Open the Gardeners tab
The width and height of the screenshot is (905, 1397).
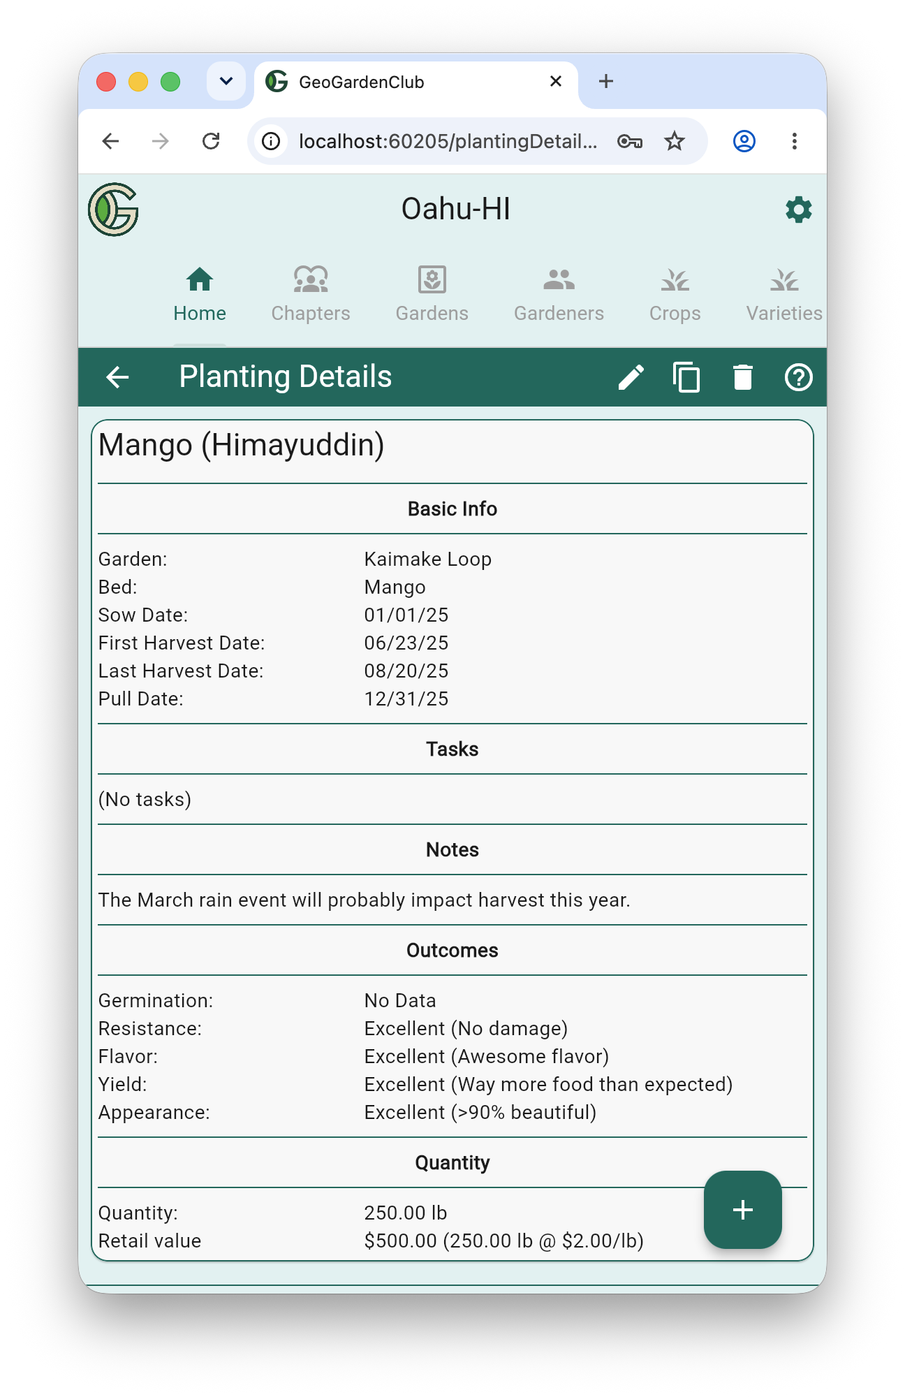point(559,295)
